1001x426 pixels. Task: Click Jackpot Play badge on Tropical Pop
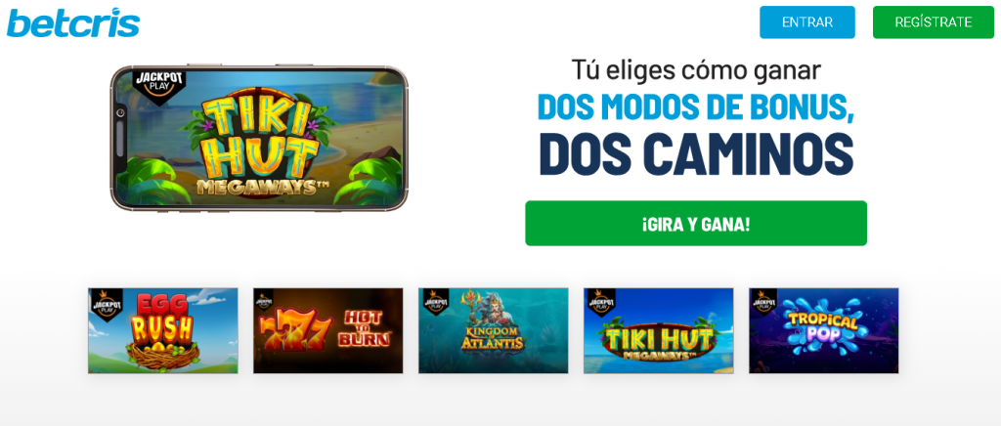764,301
